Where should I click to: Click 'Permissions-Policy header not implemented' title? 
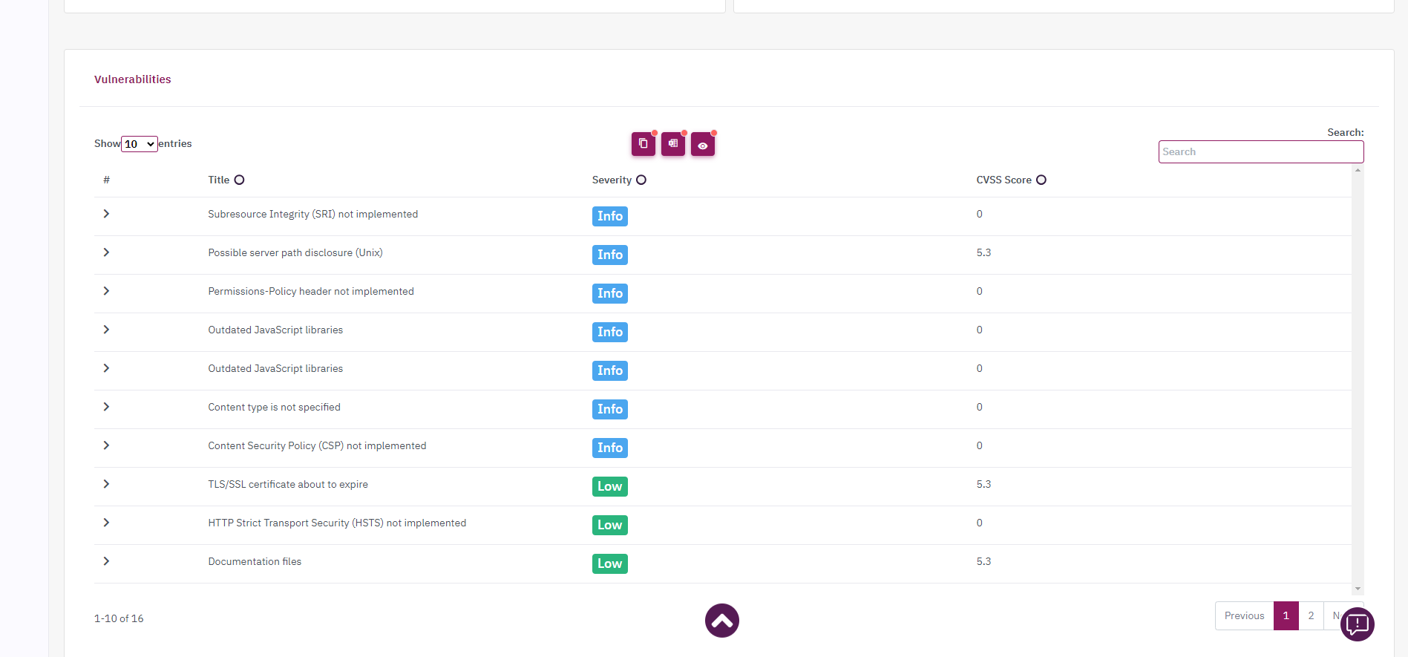pos(311,292)
